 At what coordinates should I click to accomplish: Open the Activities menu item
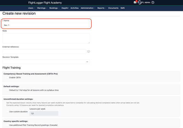75,8
